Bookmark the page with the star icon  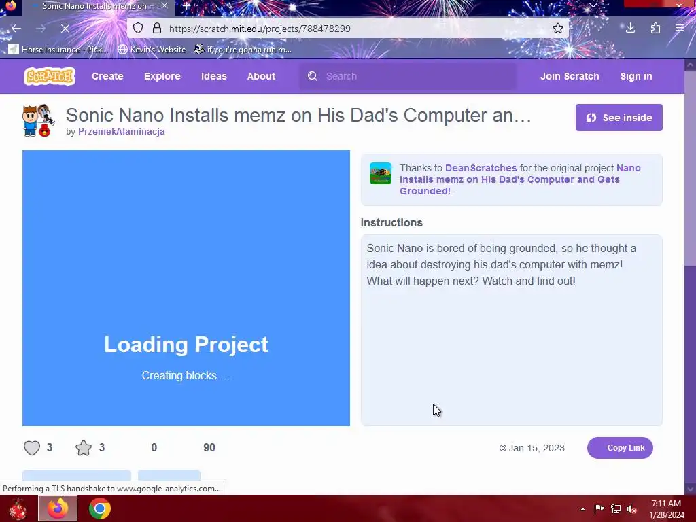click(558, 29)
